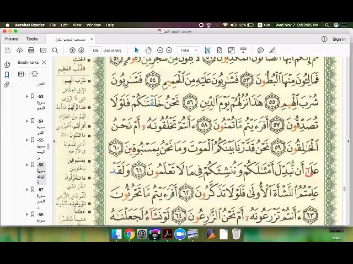This screenshot has height=264, width=353.
Task: Send file by email envelope icon
Action: [43, 50]
